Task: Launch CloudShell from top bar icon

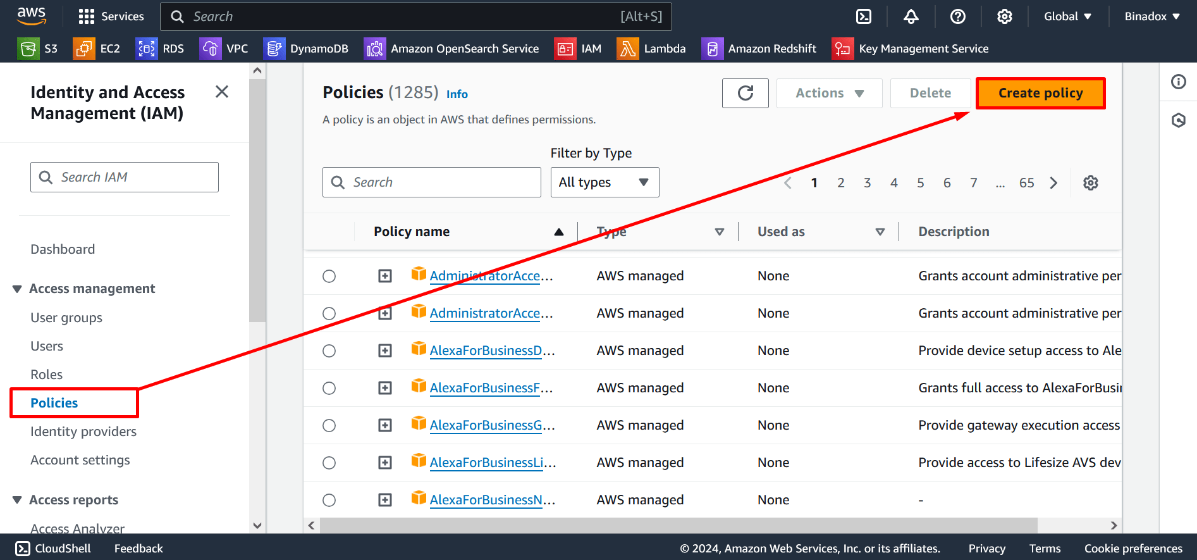Action: 864,16
